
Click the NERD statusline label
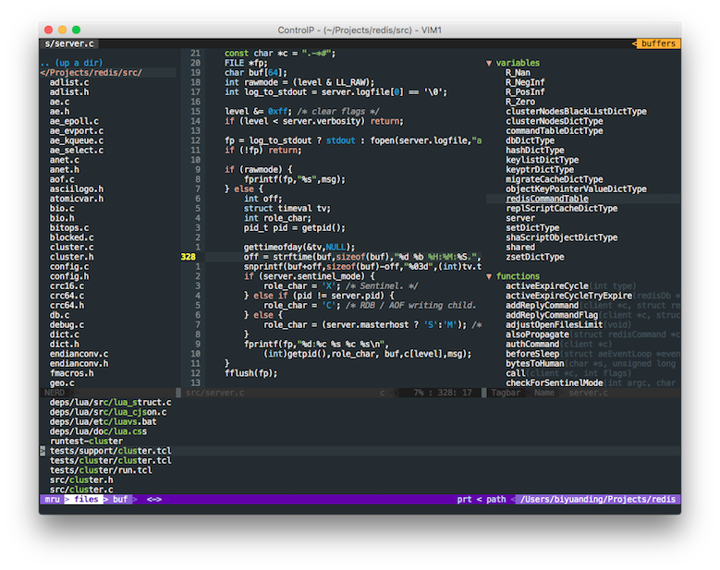[55, 393]
